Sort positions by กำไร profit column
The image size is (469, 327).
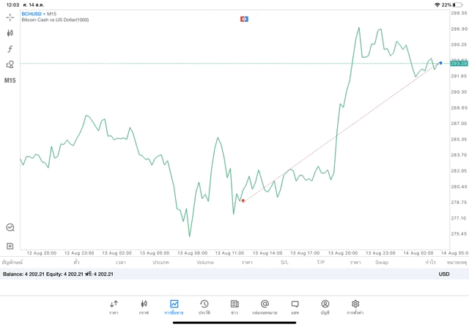tap(430, 262)
